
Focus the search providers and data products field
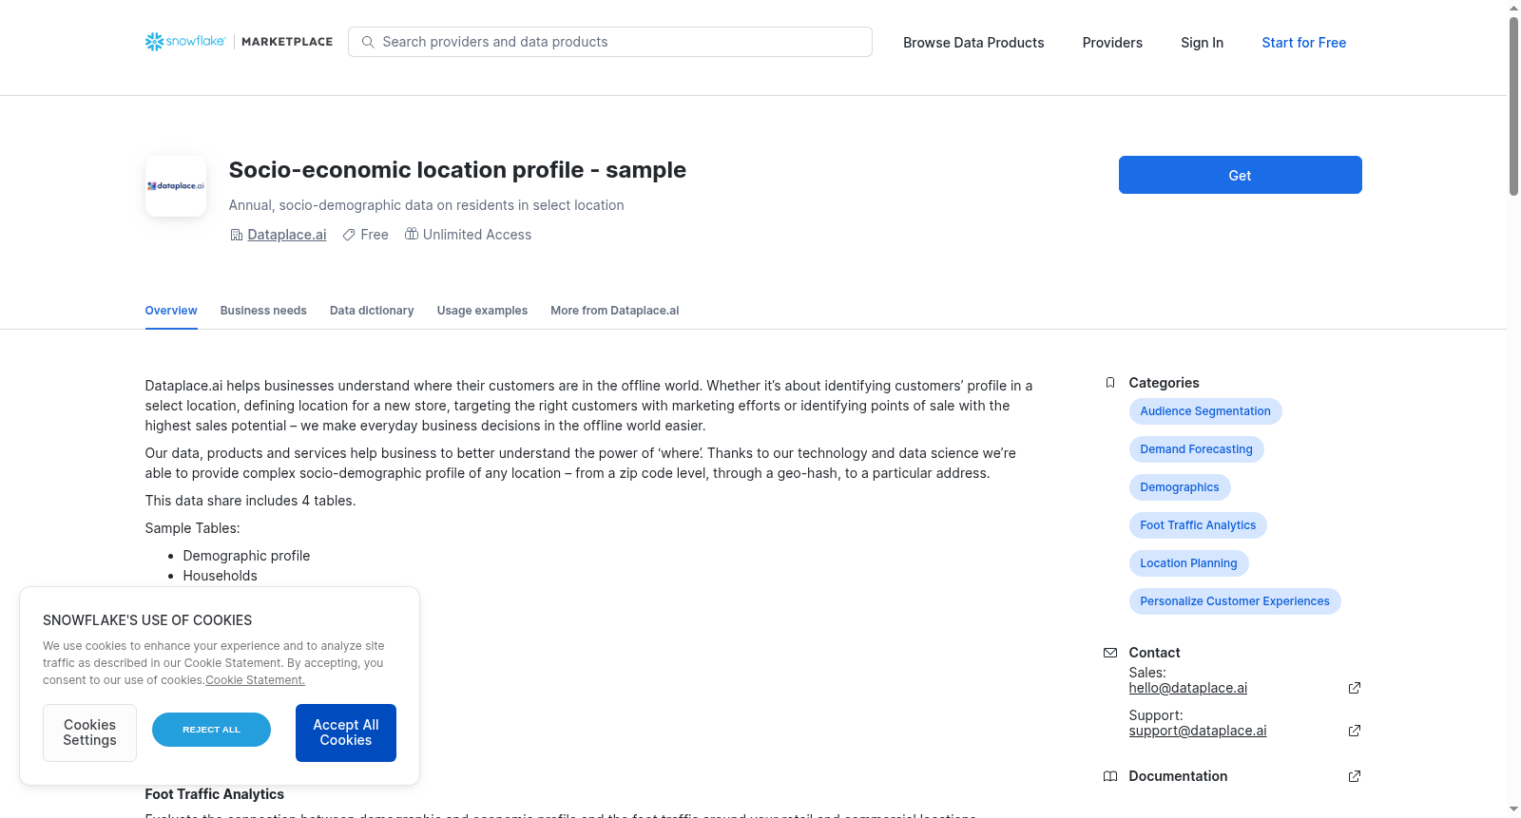click(610, 42)
